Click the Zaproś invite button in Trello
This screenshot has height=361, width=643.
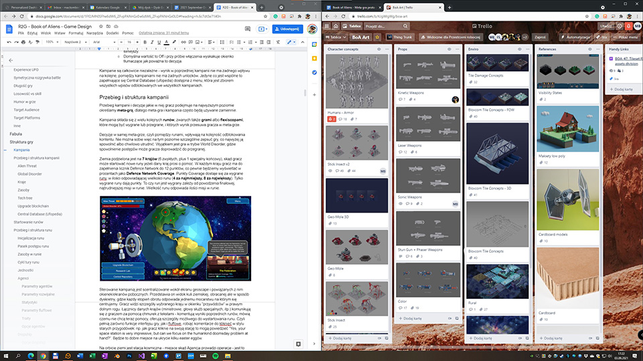click(x=540, y=37)
